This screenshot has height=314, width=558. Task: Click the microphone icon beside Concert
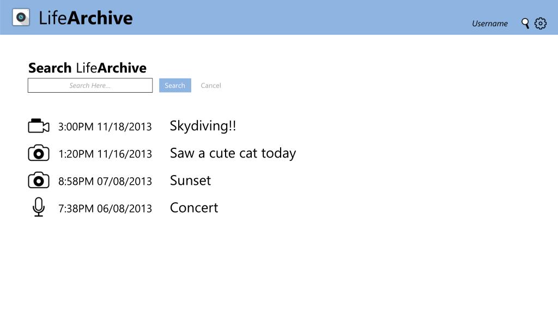[39, 207]
